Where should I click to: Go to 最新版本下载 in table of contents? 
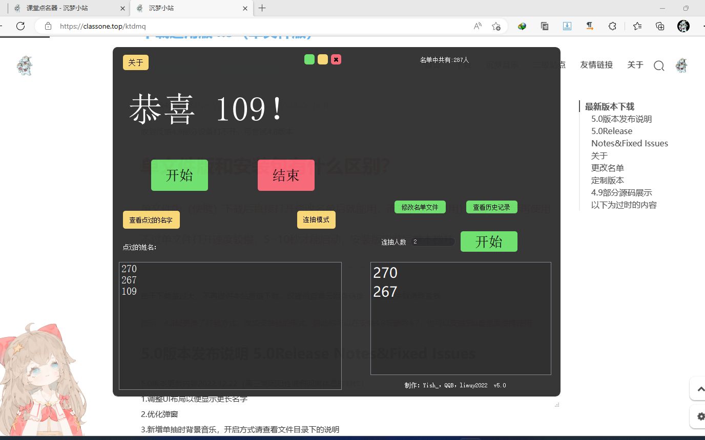[610, 106]
